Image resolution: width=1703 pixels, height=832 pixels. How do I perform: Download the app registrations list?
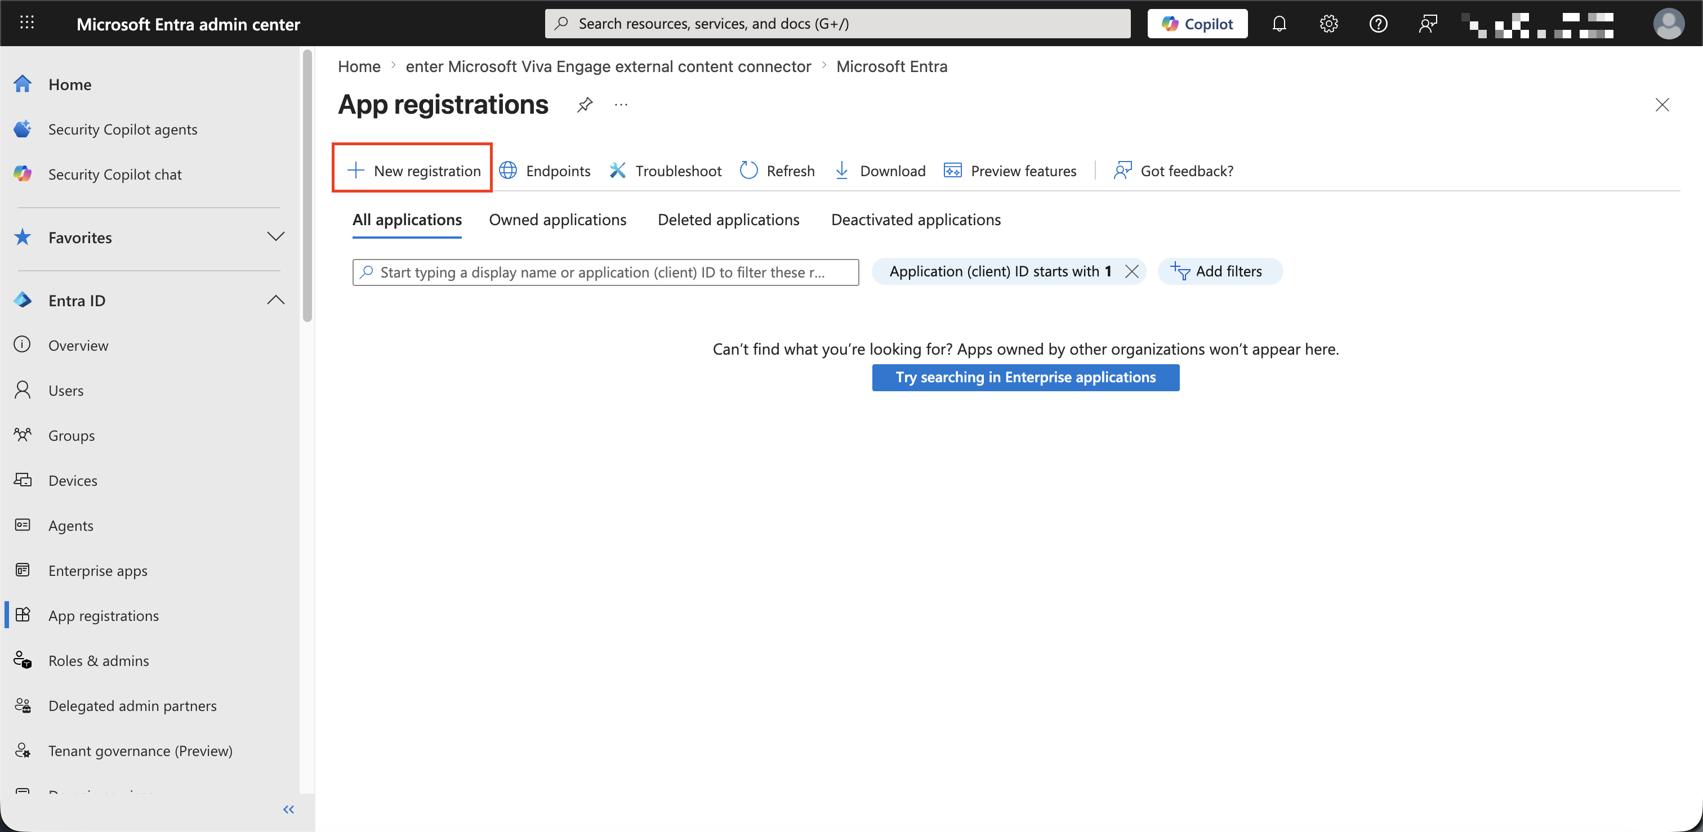[x=880, y=171]
